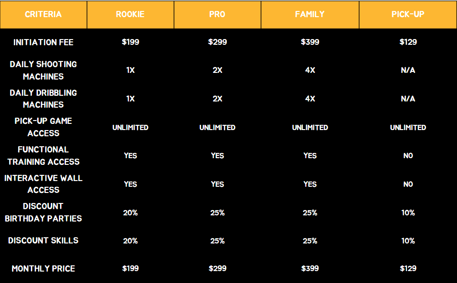This screenshot has height=283, width=457.
Task: Click the FUNCTIONAL TRAINING ACCESS label
Action: tap(43, 156)
